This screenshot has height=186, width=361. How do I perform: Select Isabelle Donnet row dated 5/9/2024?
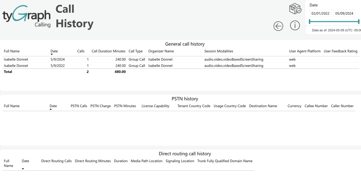(x=181, y=59)
